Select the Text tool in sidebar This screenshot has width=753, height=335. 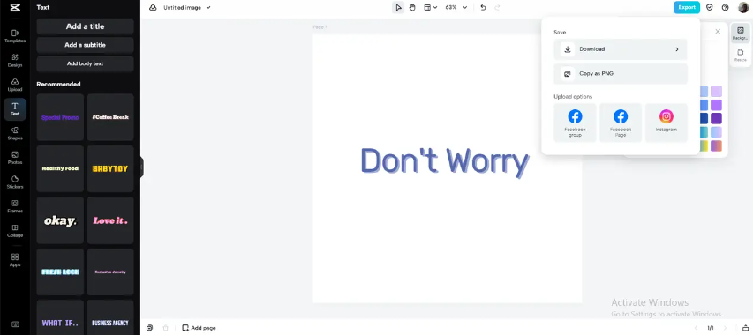point(15,109)
